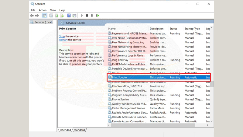Viewport: 243px width, 137px height.
Task: Click the Restart the service link
Action: pos(63,40)
